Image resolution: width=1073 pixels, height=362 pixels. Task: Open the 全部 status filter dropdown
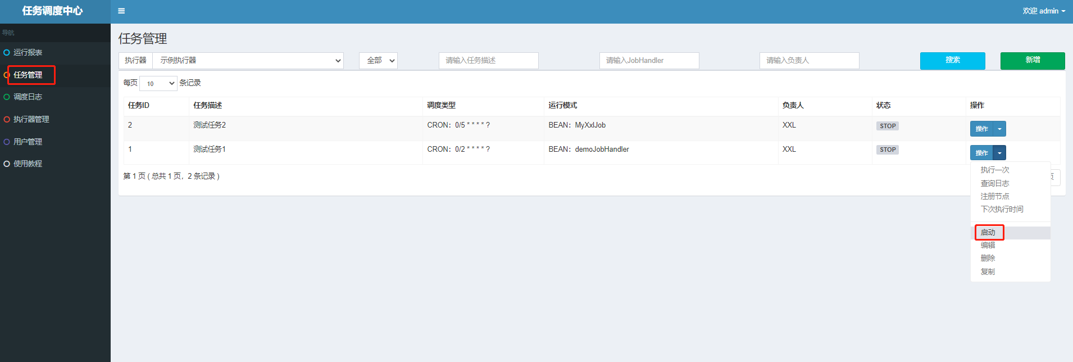point(378,60)
